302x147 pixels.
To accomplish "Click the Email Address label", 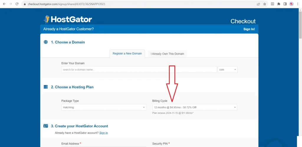I will (x=71, y=143).
